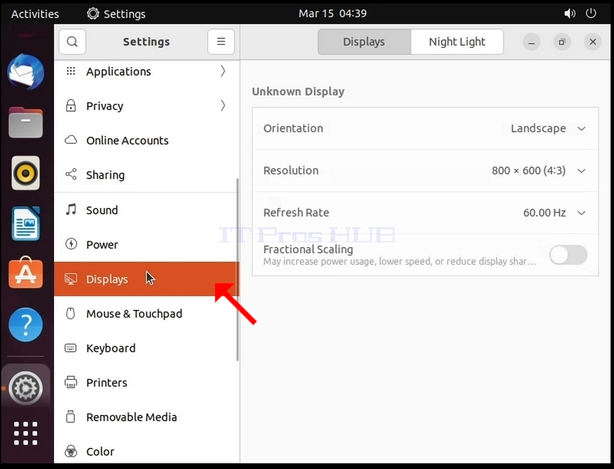Click the Settings gear dock icon
Image resolution: width=614 pixels, height=469 pixels.
(26, 388)
